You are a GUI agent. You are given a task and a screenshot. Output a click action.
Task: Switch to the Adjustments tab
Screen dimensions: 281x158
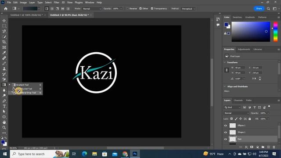tap(244, 49)
